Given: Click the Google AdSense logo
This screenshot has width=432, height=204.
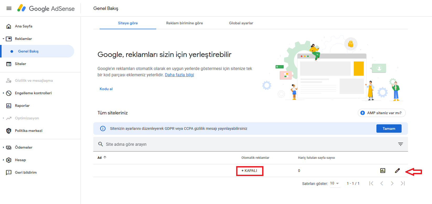Looking at the screenshot, I should pyautogui.click(x=46, y=8).
